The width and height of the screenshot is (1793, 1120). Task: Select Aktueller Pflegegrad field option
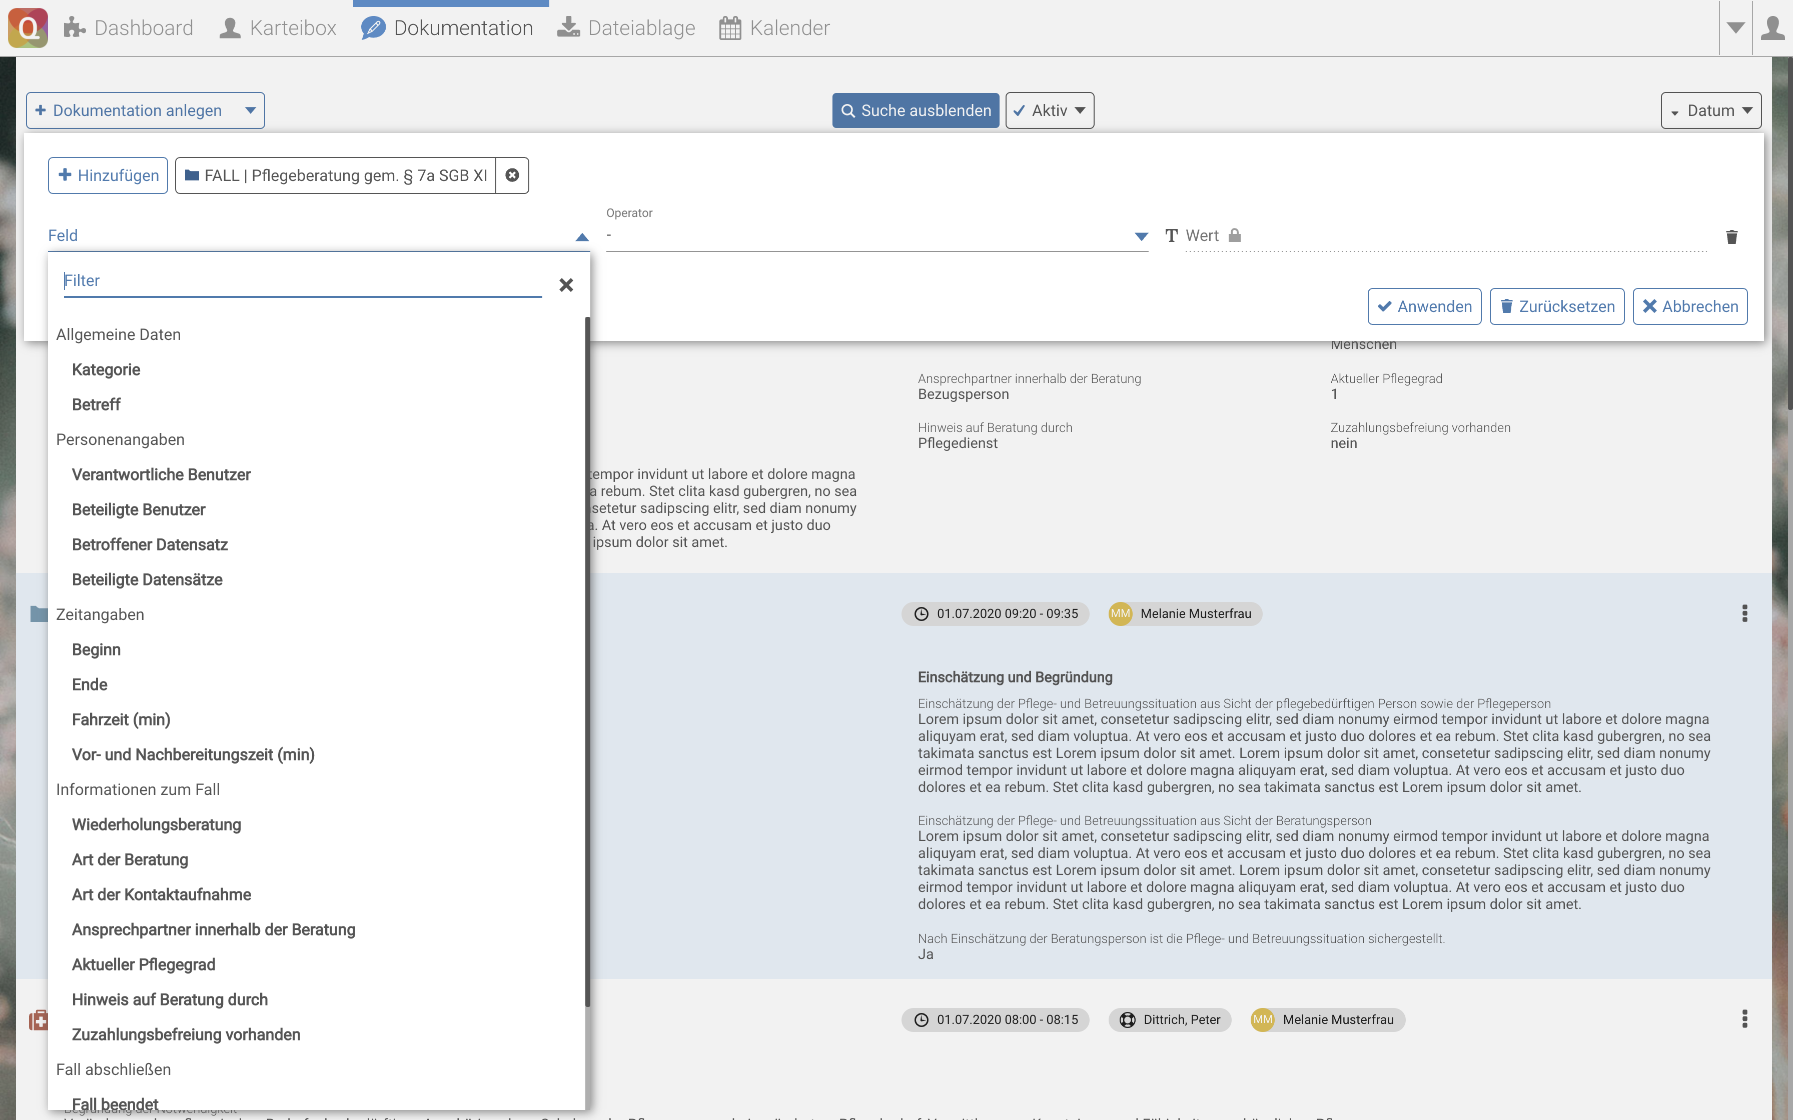coord(144,964)
